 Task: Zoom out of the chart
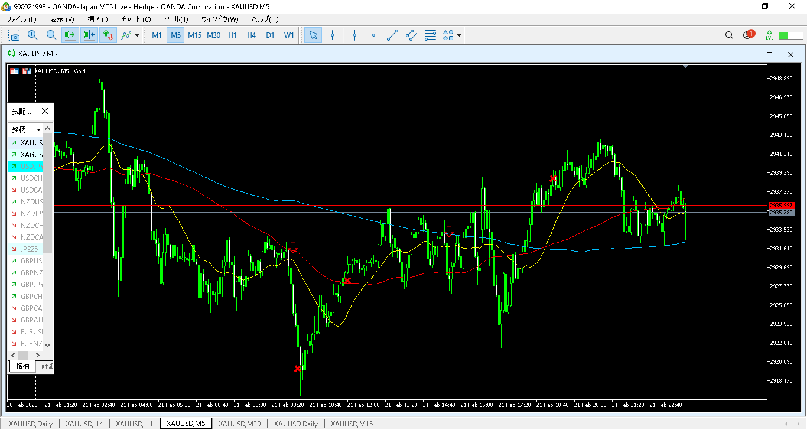[51, 35]
